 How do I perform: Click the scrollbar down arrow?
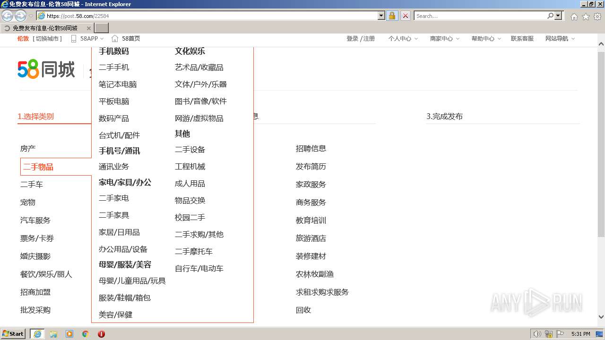(x=601, y=317)
